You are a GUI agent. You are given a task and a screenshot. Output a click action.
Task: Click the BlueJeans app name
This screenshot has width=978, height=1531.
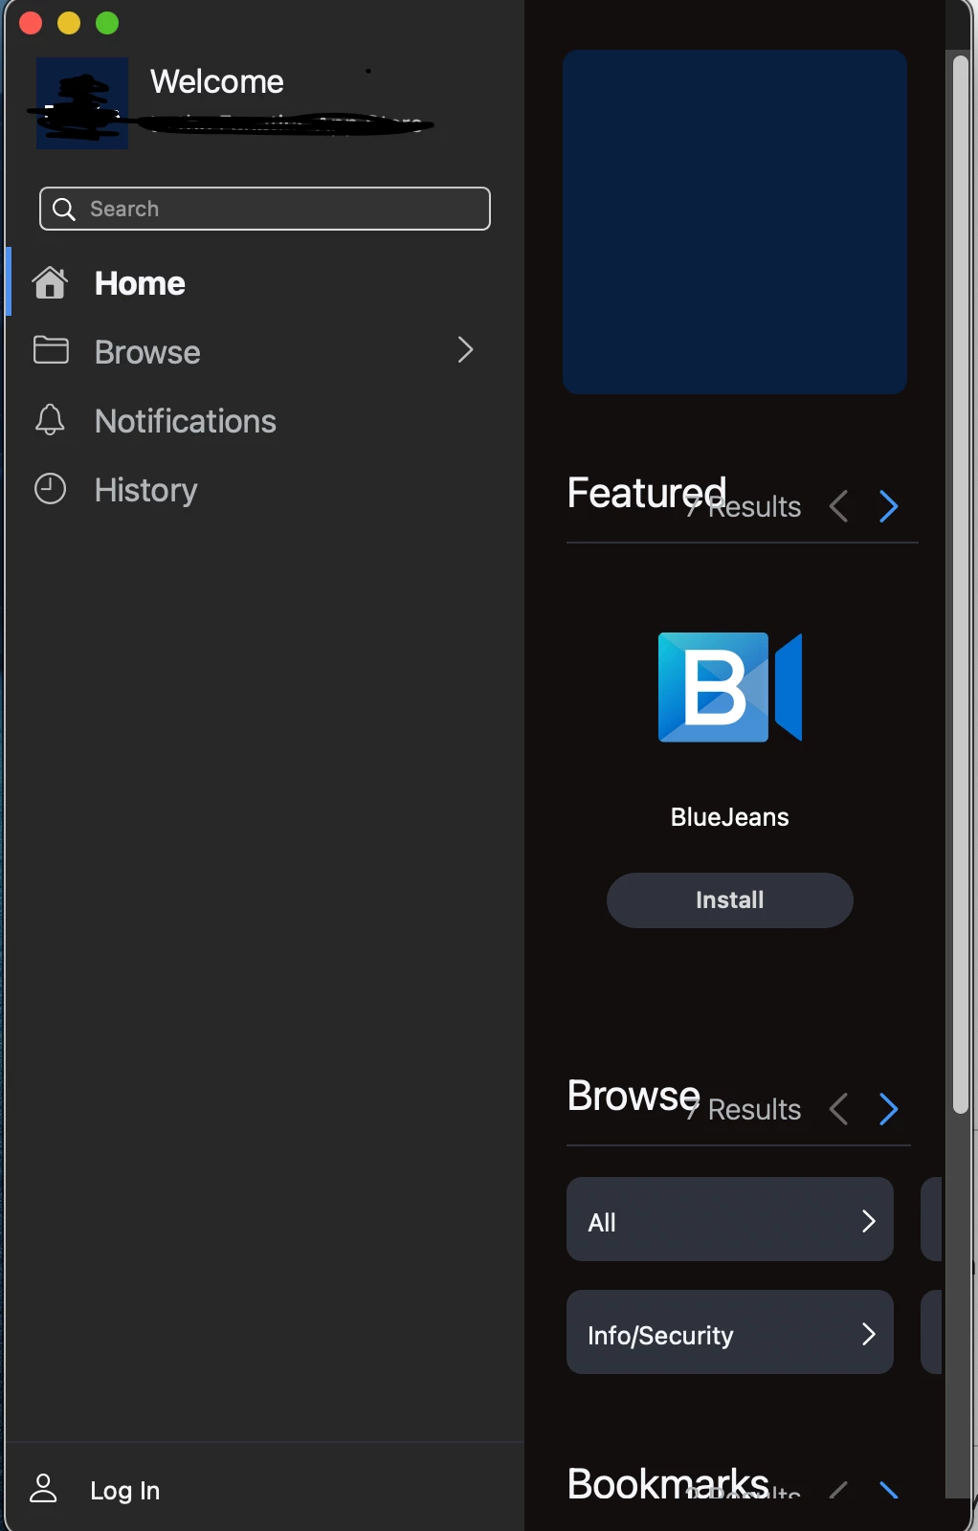[730, 817]
